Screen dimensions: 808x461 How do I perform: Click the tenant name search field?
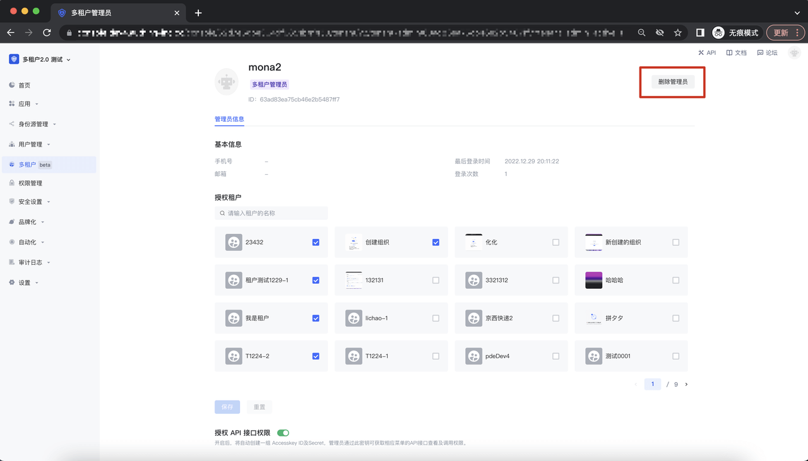(x=271, y=213)
